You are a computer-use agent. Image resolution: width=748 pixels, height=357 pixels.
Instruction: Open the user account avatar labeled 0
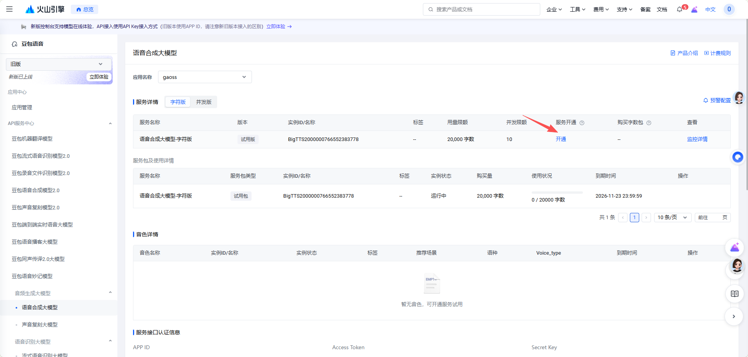729,9
